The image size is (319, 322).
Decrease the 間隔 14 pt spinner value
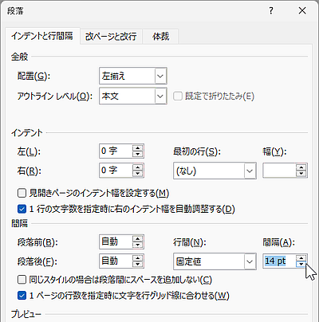tap(301, 265)
